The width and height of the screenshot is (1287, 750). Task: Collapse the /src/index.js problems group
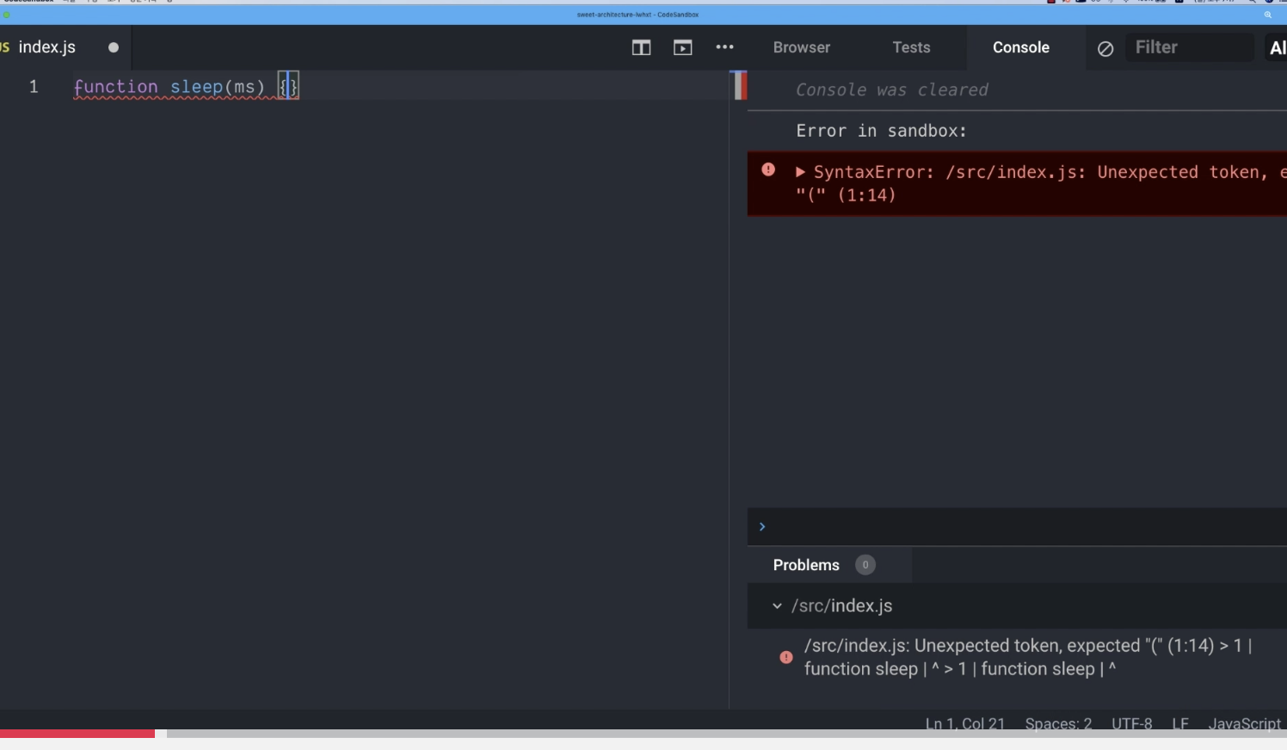(777, 606)
